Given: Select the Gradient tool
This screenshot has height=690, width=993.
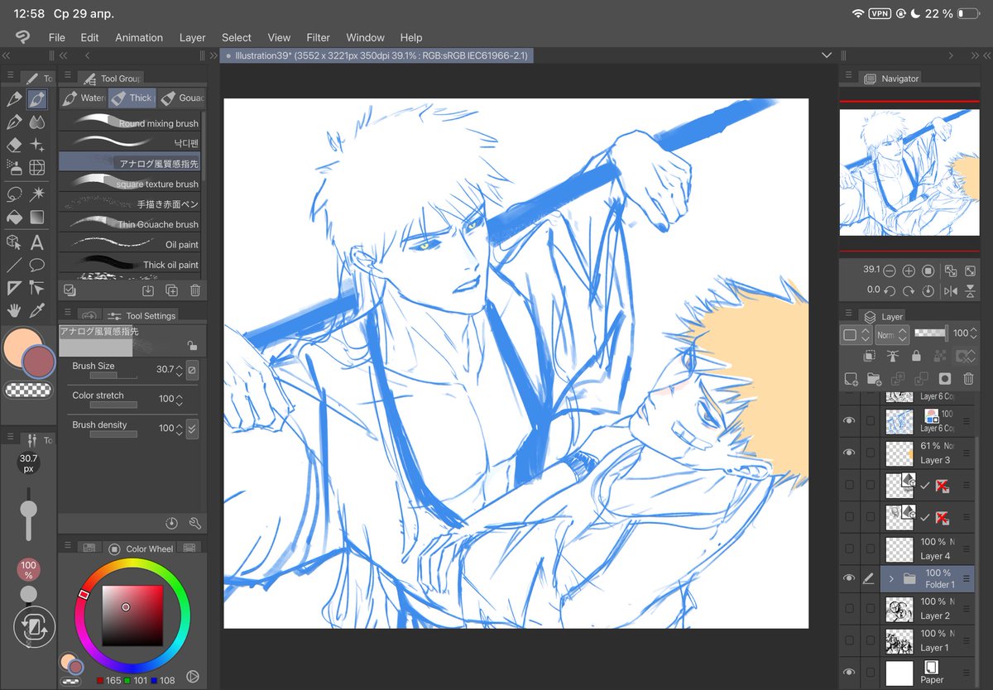Looking at the screenshot, I should point(37,218).
